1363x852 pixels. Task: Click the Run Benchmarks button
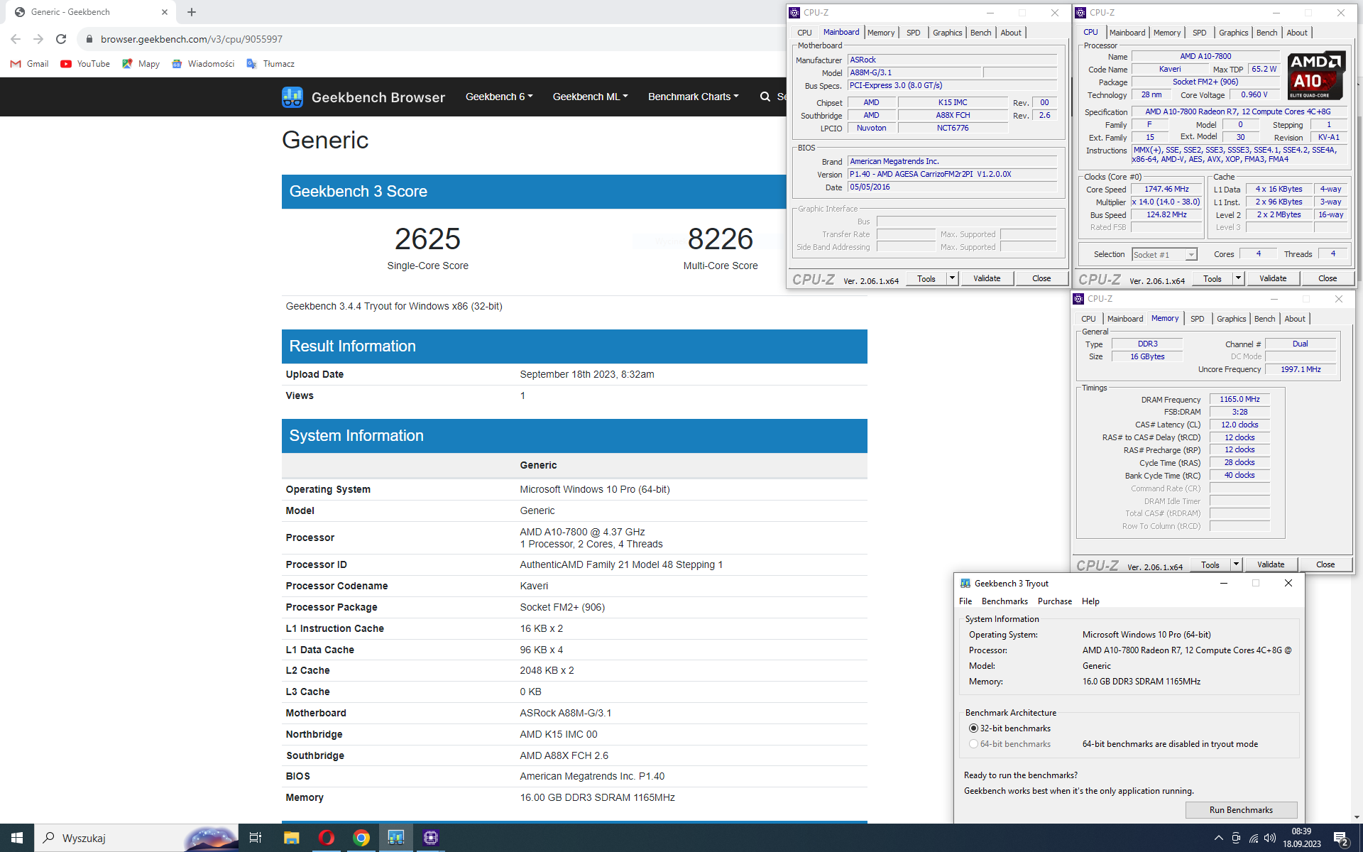pos(1241,810)
